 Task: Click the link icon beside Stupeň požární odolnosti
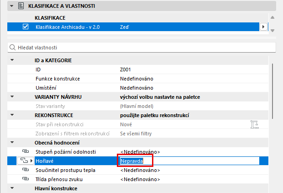coord(26,151)
